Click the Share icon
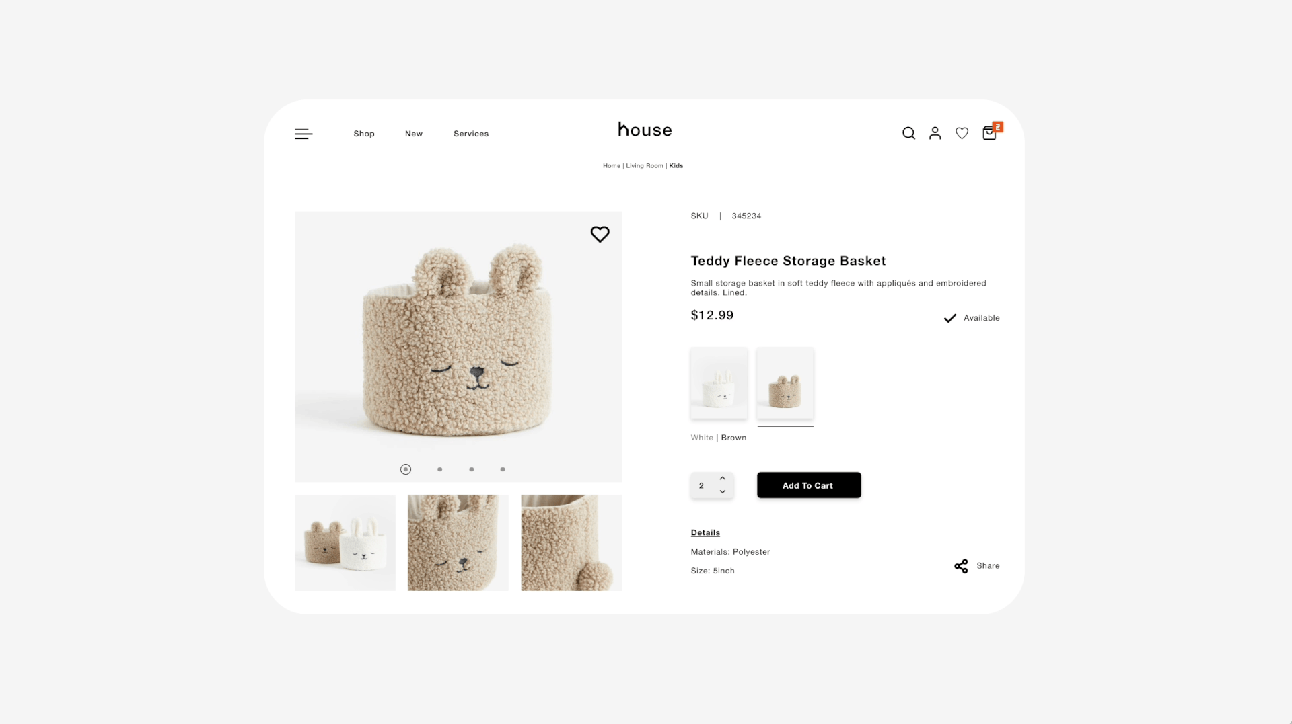Image resolution: width=1292 pixels, height=724 pixels. (x=961, y=566)
